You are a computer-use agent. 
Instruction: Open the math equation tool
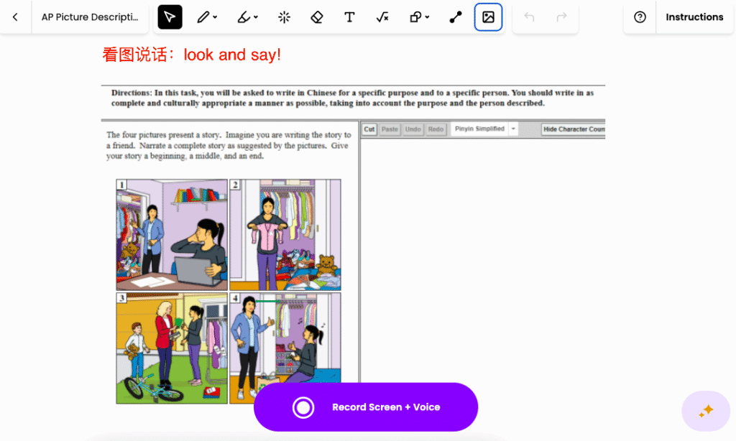tap(382, 17)
